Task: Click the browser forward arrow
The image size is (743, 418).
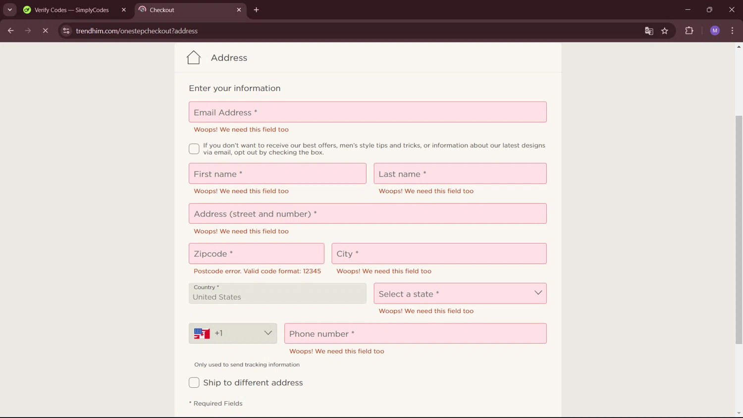Action: (28, 31)
